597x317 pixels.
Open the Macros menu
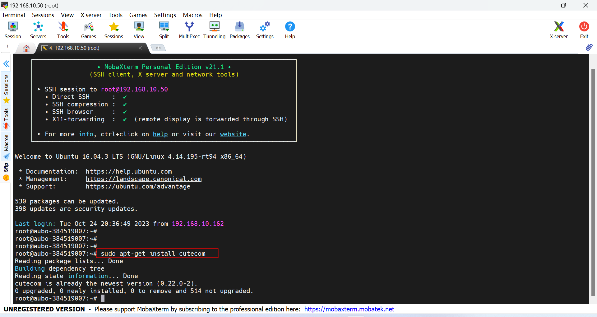[x=192, y=15]
